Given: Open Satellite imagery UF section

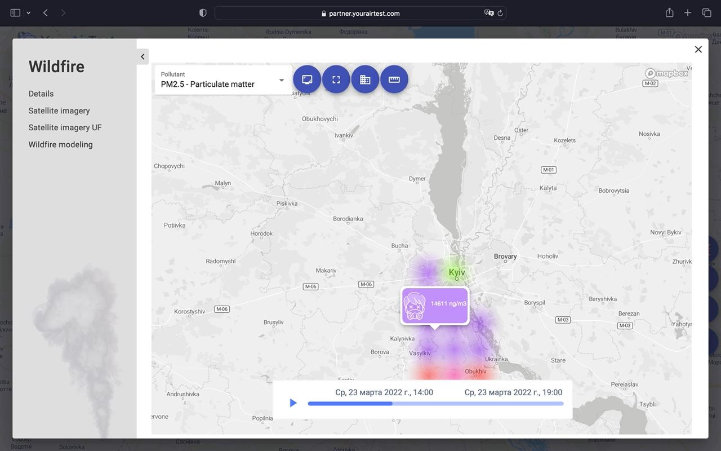Looking at the screenshot, I should coord(65,127).
